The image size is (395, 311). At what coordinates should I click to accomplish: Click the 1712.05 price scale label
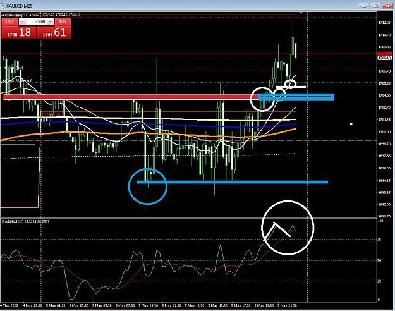point(385,23)
